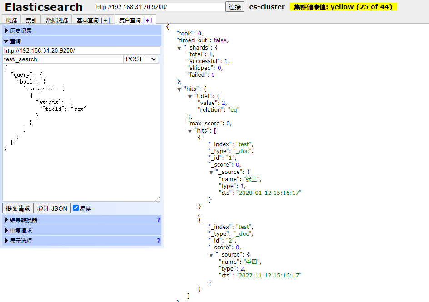Focus the query panel server URL field
This screenshot has height=302, width=429.
(x=81, y=50)
